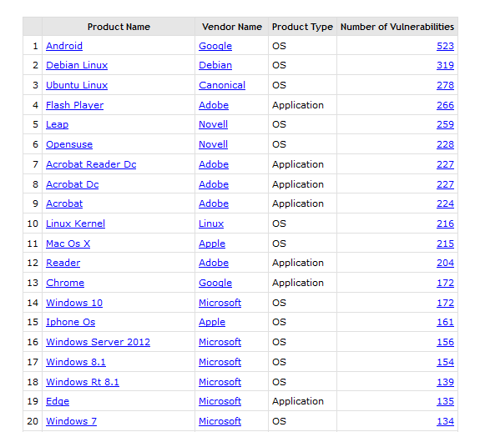This screenshot has width=480, height=432.
Task: Click the Apple vendor link in the Mac Os X row
Action: pyautogui.click(x=212, y=244)
